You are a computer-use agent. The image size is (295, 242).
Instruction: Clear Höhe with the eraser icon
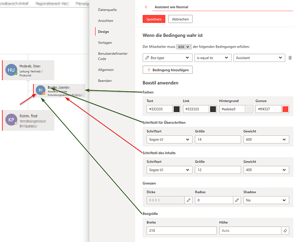tap(285, 231)
